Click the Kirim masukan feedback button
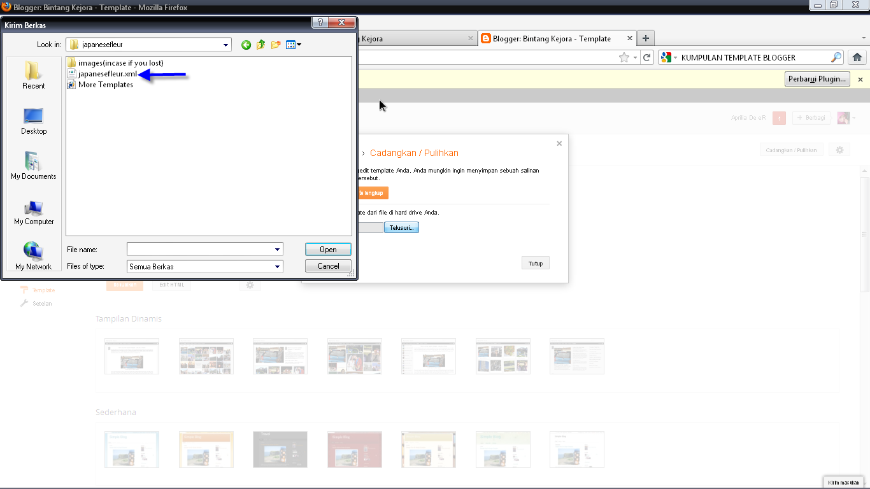Screen dimensions: 870x489 [843, 482]
